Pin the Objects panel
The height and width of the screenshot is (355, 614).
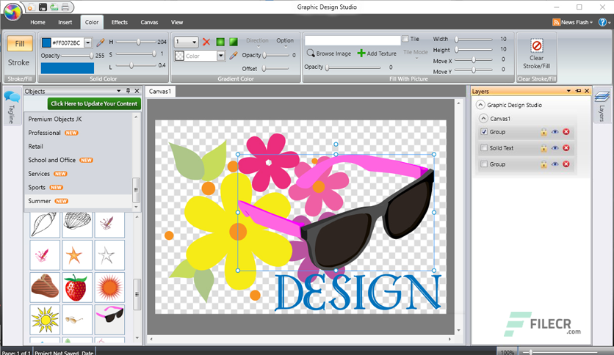click(128, 91)
